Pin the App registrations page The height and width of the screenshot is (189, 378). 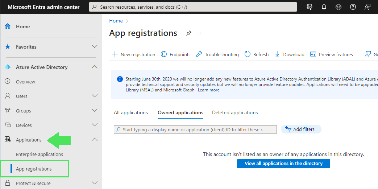189,33
